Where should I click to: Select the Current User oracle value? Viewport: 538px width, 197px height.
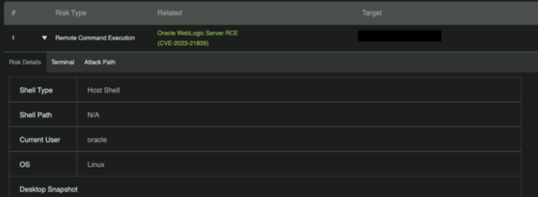(97, 140)
